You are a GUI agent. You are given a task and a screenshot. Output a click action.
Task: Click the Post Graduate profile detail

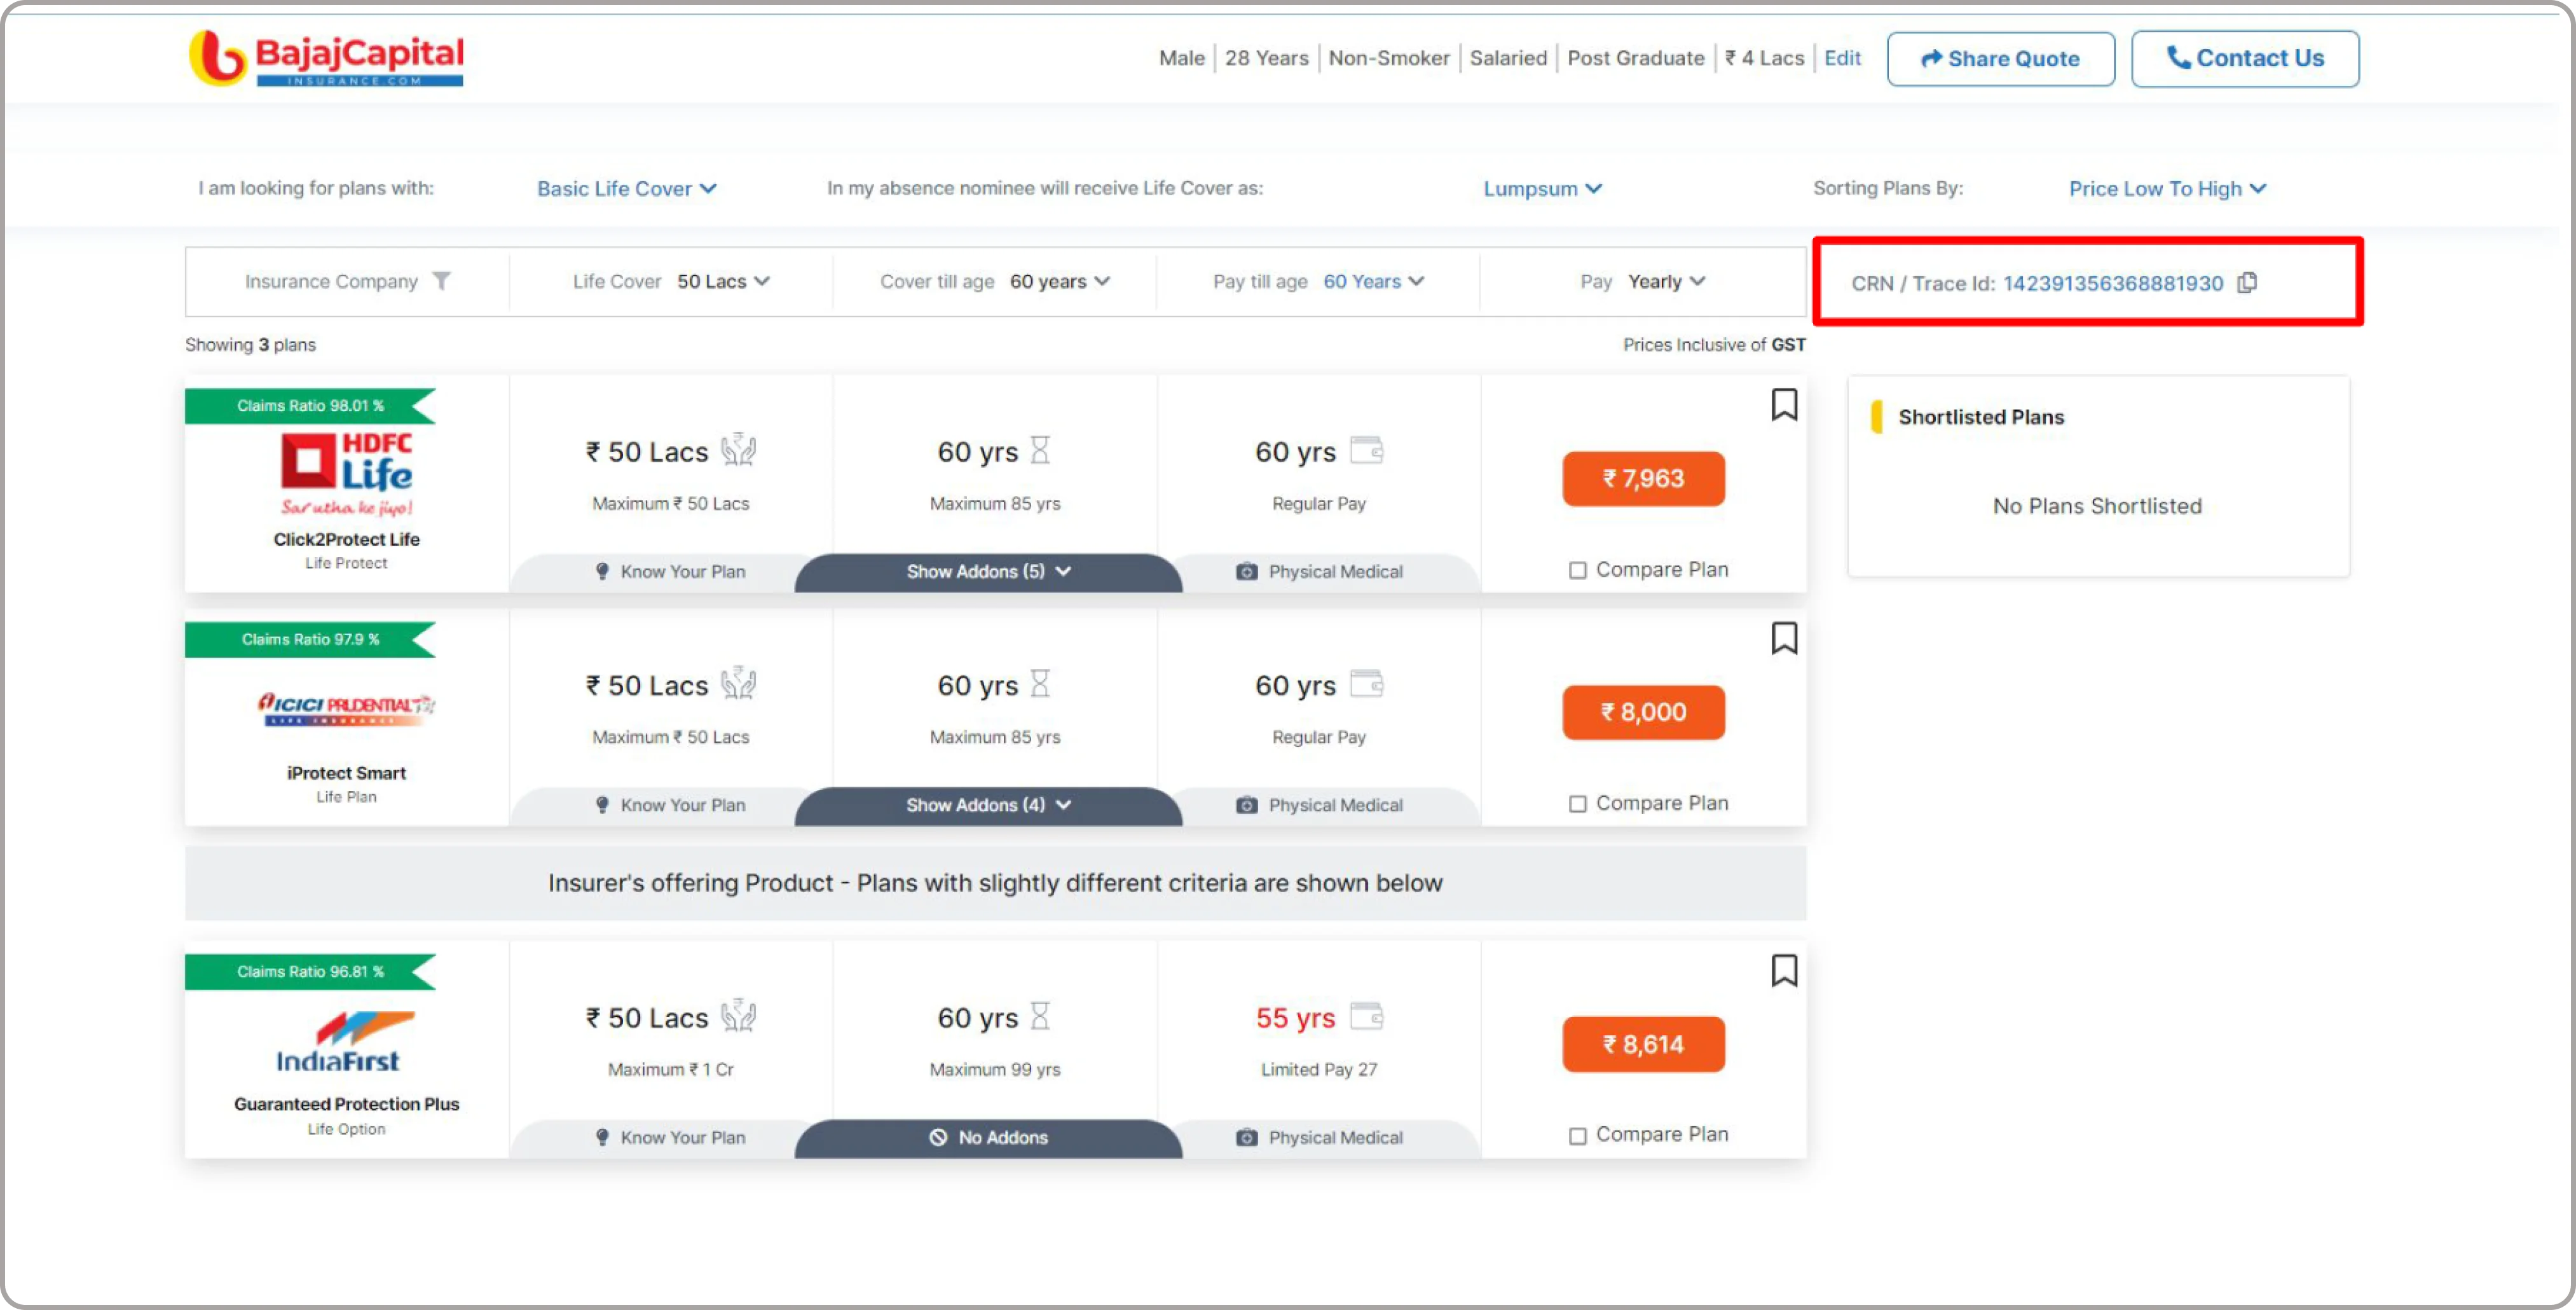1635,58
